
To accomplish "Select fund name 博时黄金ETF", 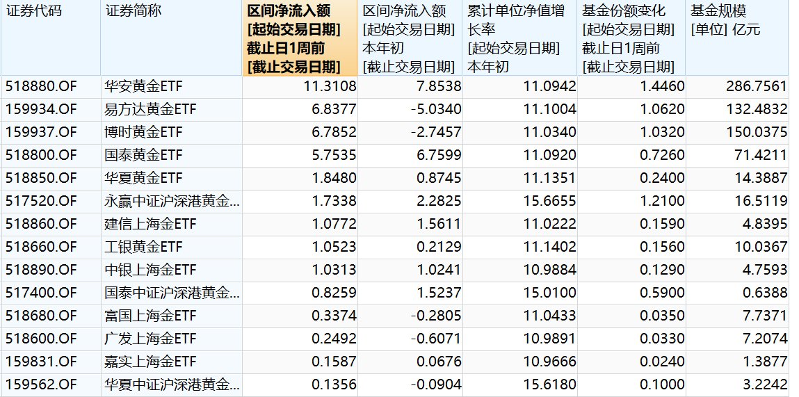I will tap(143, 133).
